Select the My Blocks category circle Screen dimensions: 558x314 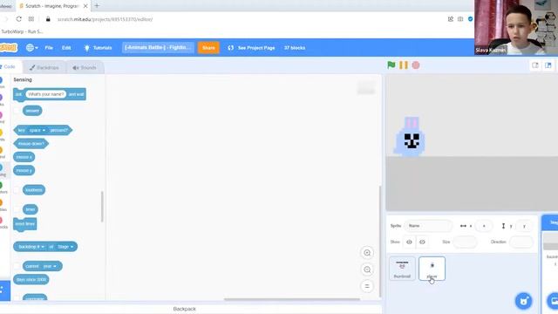point(1,221)
